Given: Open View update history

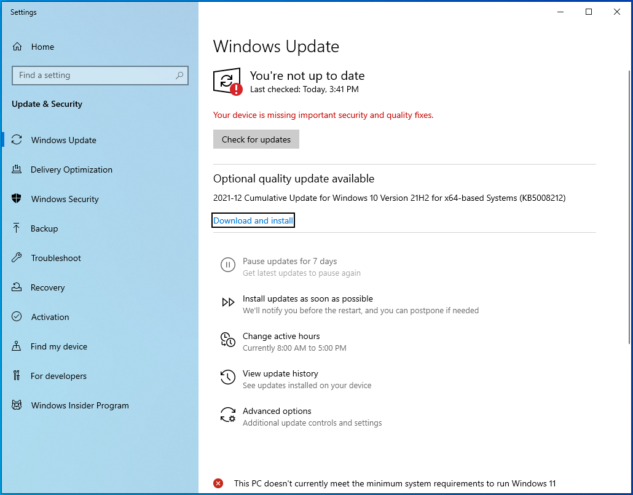Looking at the screenshot, I should pyautogui.click(x=296, y=379).
